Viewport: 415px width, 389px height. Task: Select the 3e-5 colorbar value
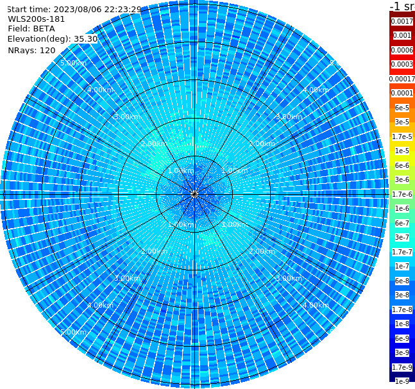point(402,122)
